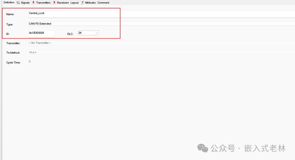
Task: Switch to the Definition tab
Action: coord(9,2)
